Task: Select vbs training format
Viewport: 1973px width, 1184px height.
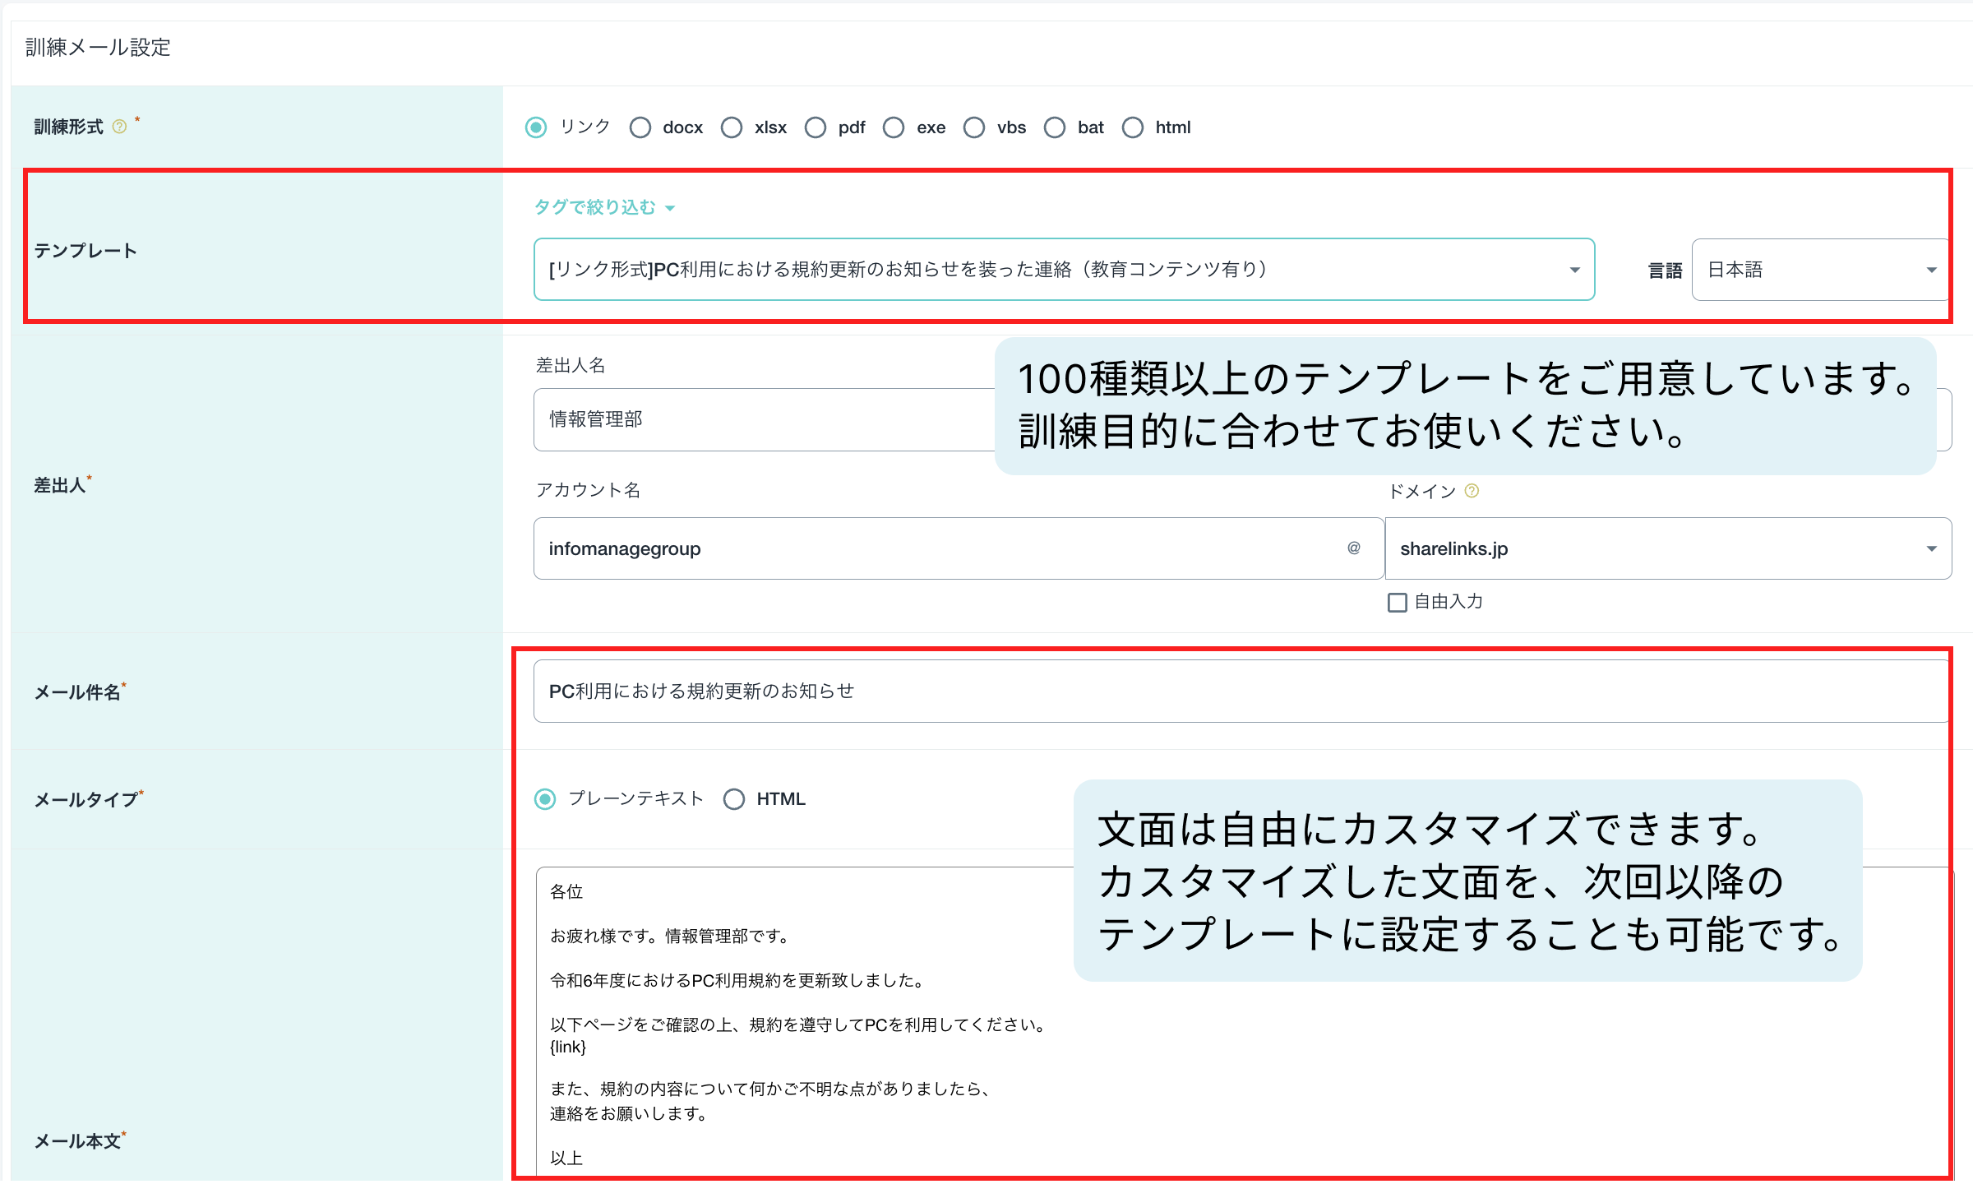Action: tap(974, 127)
